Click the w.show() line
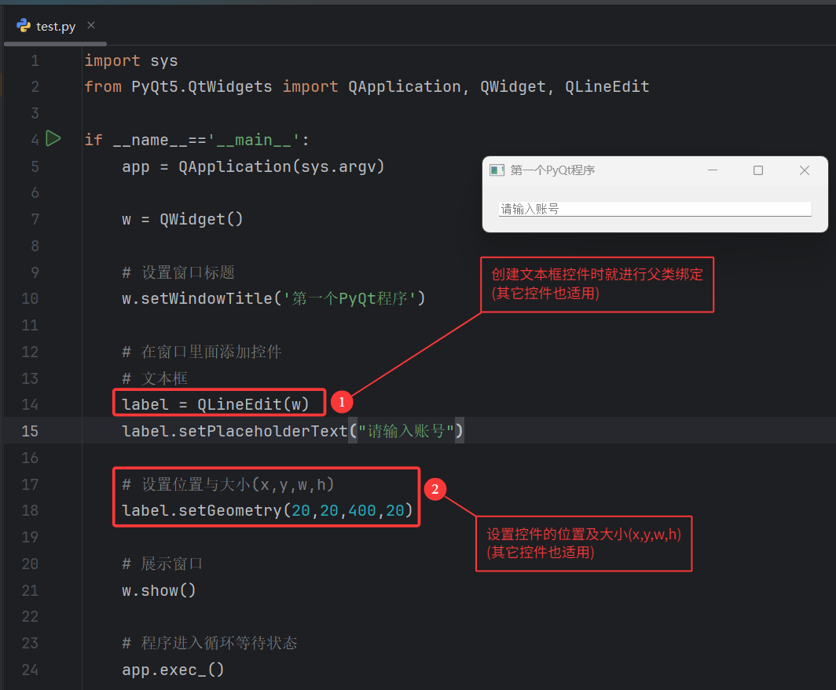 tap(159, 590)
